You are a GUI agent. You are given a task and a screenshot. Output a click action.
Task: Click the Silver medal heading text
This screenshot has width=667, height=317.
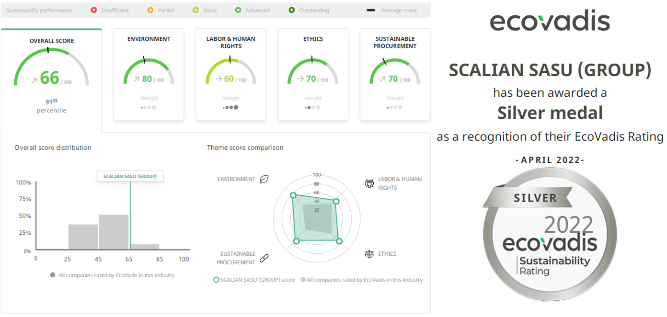(550, 113)
